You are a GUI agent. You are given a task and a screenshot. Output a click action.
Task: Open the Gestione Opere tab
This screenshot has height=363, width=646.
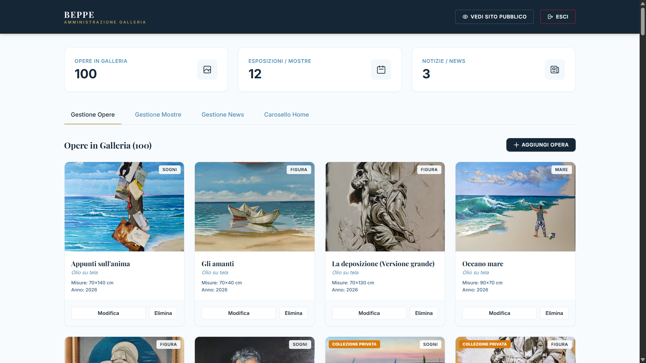[93, 115]
